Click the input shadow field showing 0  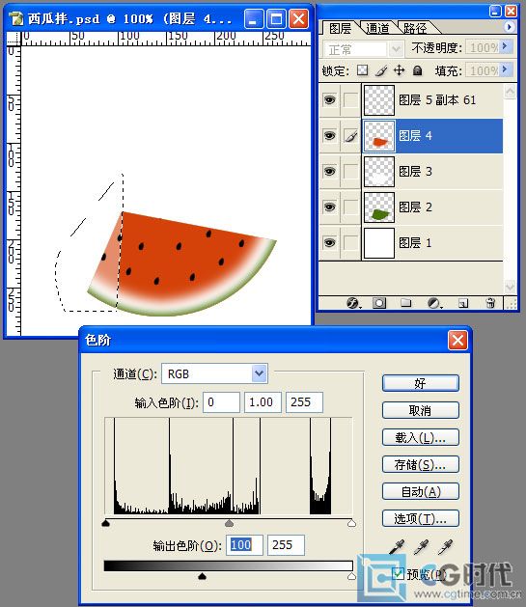point(221,402)
